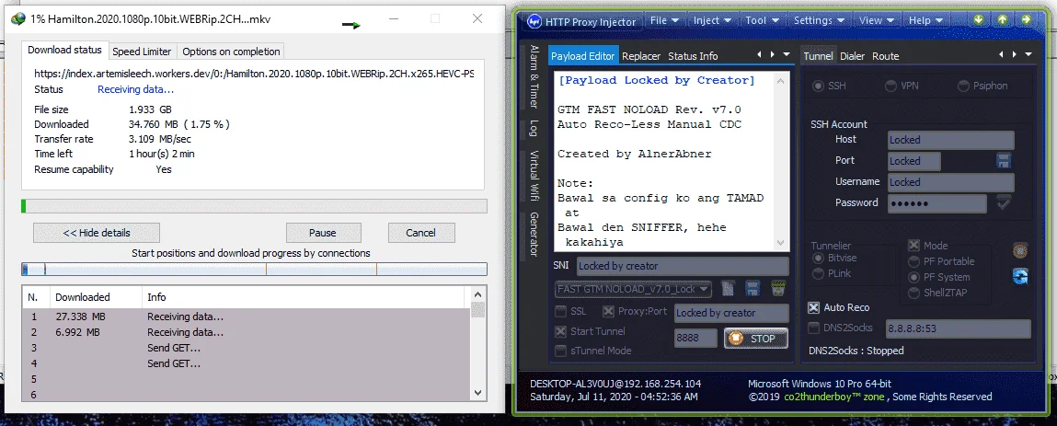Open the Tool menu dropdown
This screenshot has height=426, width=1057.
(x=762, y=21)
